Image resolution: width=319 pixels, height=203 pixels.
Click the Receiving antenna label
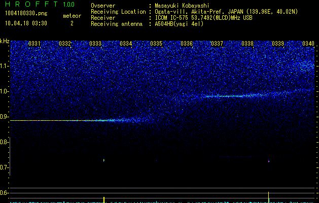tap(117, 24)
